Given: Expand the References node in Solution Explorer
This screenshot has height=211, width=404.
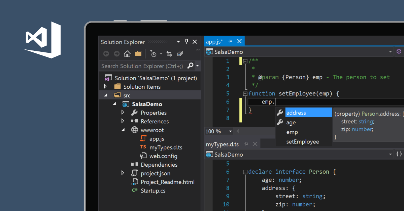Looking at the screenshot, I should coord(123,121).
